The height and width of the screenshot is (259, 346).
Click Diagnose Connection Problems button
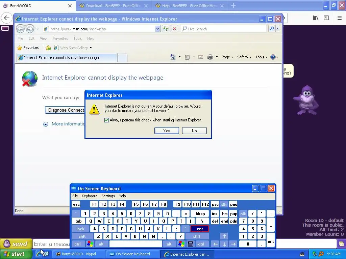(65, 110)
